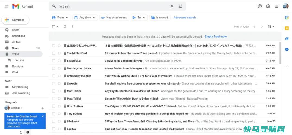This screenshot has height=135, width=292.
Task: Go to the newer page arrow
Action: [x=254, y=27]
